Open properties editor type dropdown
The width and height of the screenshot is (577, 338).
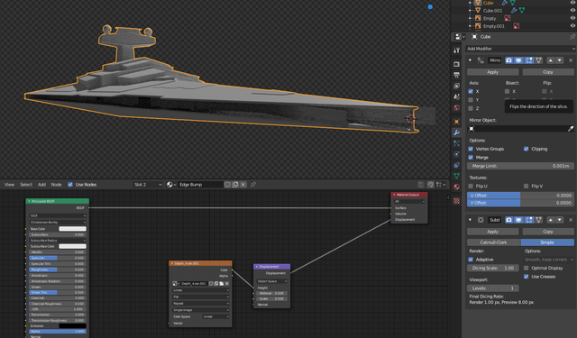[x=460, y=37]
